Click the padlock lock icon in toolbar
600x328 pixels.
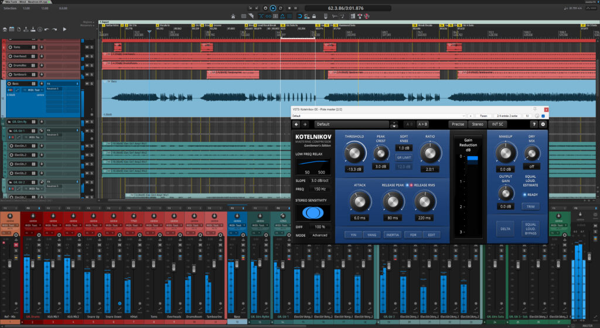314,16
